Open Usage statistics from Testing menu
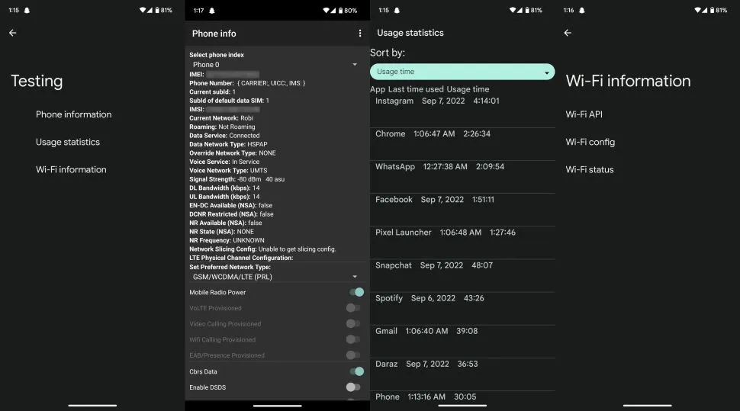This screenshot has height=411, width=740. [x=68, y=142]
